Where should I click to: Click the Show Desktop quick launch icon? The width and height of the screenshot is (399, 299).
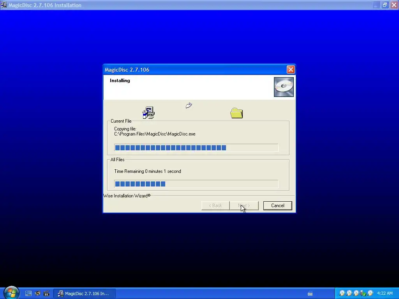pyautogui.click(x=28, y=294)
